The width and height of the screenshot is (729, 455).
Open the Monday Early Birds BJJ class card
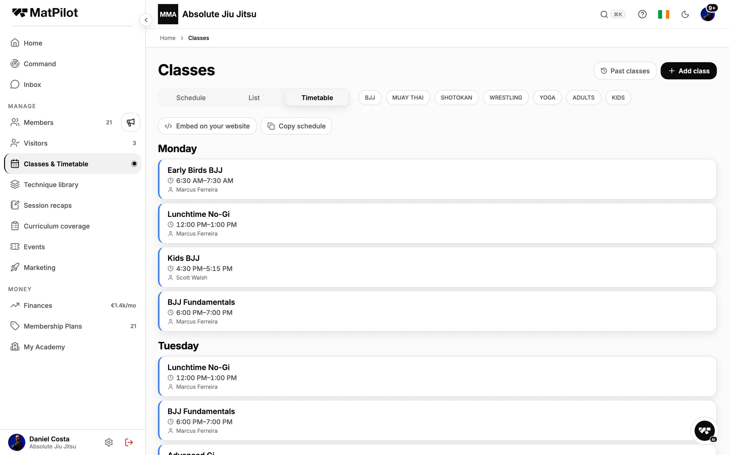click(x=437, y=179)
